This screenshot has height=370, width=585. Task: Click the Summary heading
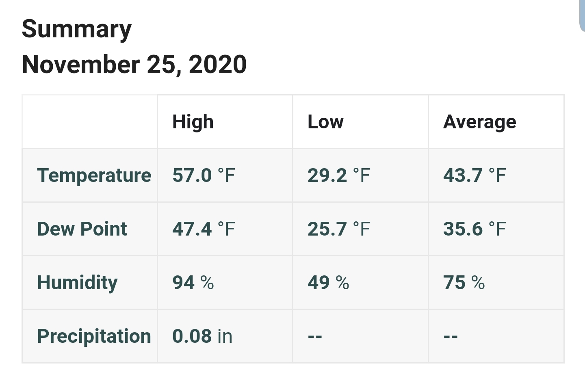tap(77, 30)
